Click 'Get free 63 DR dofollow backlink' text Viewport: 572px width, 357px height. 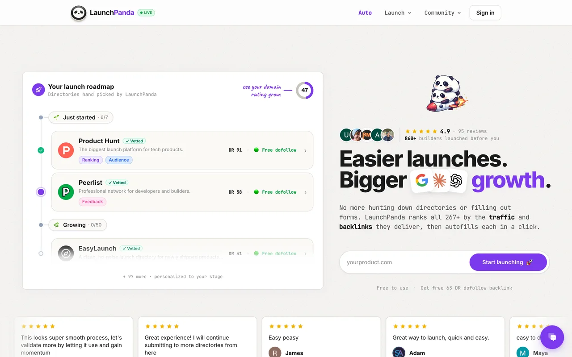pyautogui.click(x=466, y=288)
